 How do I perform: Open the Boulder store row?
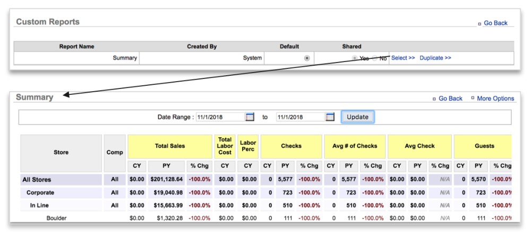tap(56, 218)
